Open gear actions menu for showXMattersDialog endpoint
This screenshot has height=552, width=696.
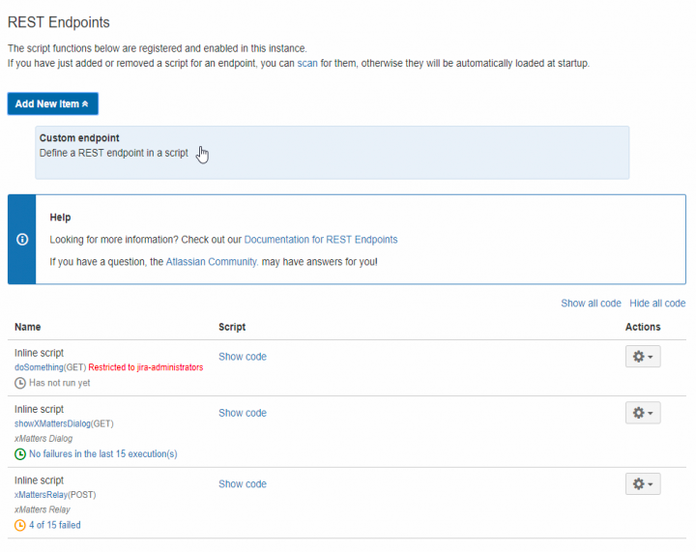pos(643,413)
